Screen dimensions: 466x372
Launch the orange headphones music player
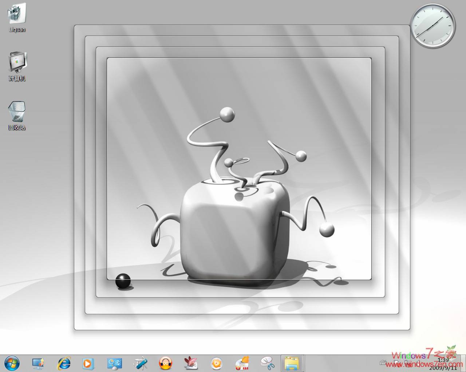(166, 363)
